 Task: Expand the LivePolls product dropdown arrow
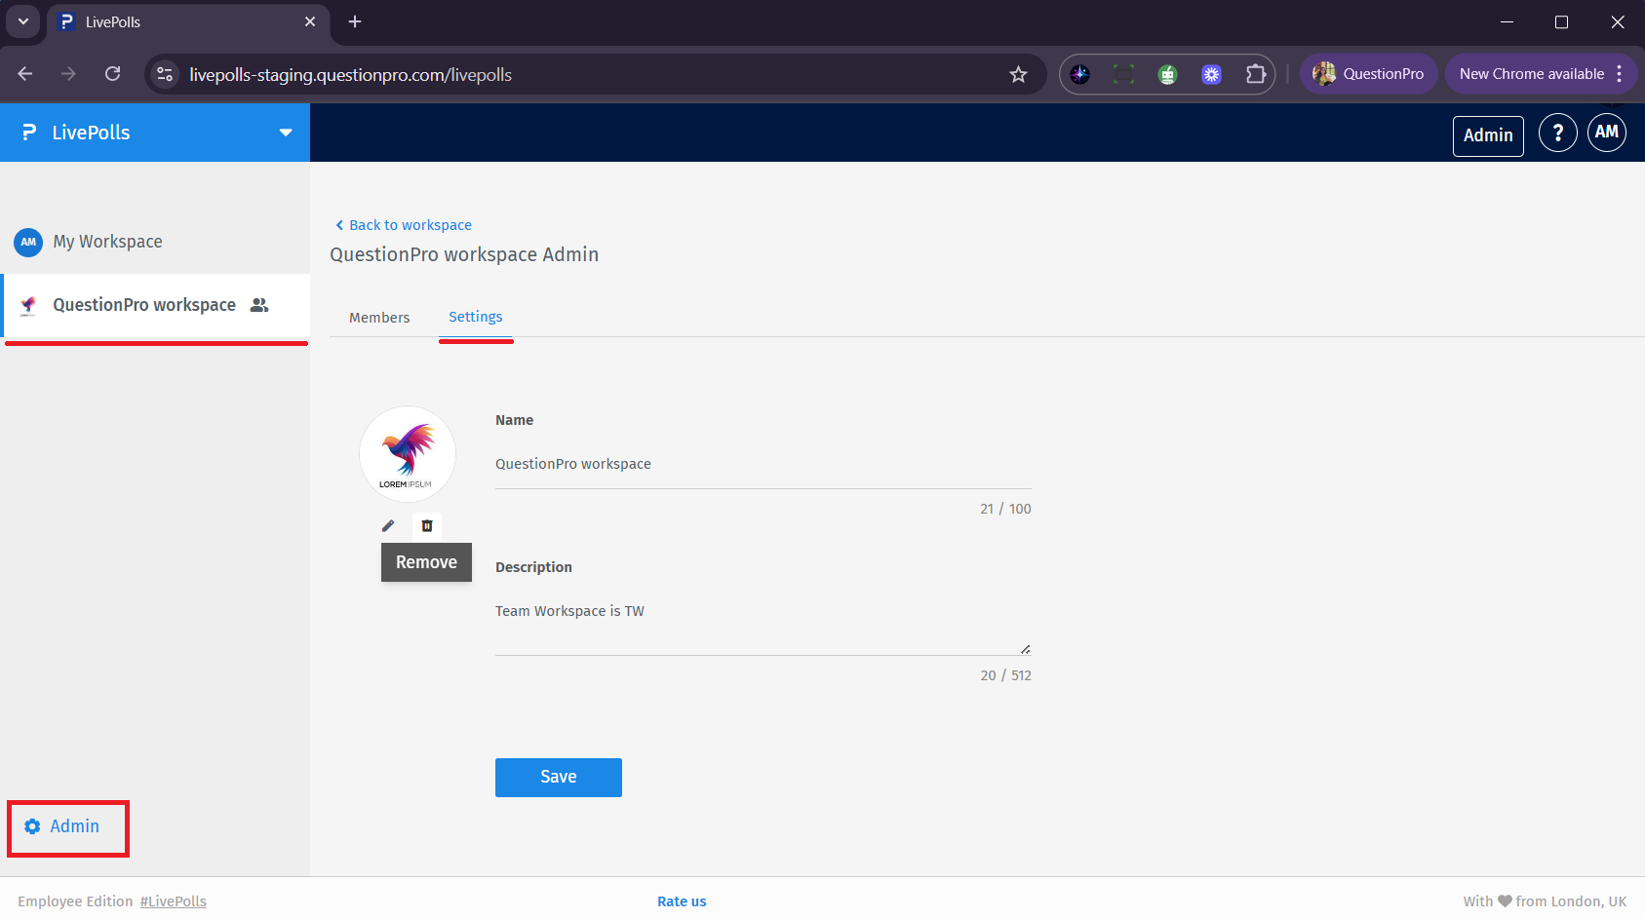tap(286, 133)
